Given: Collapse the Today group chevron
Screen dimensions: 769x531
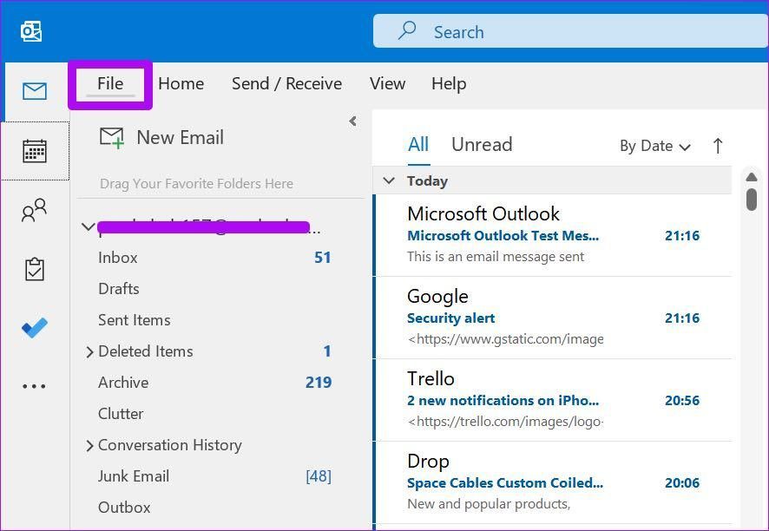Looking at the screenshot, I should pos(389,180).
